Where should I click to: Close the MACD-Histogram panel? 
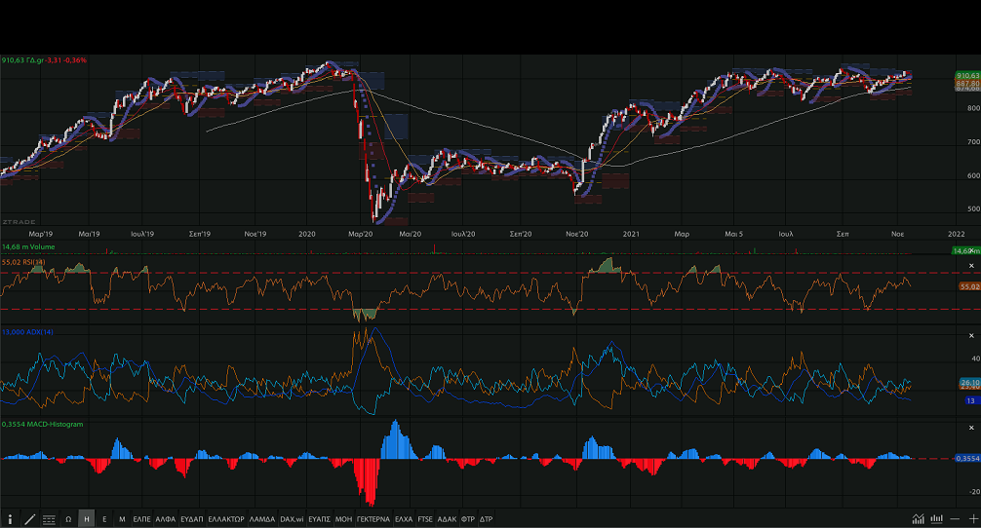[x=971, y=428]
